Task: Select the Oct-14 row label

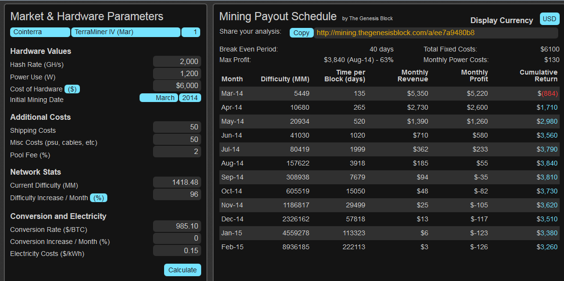Action: (x=232, y=191)
